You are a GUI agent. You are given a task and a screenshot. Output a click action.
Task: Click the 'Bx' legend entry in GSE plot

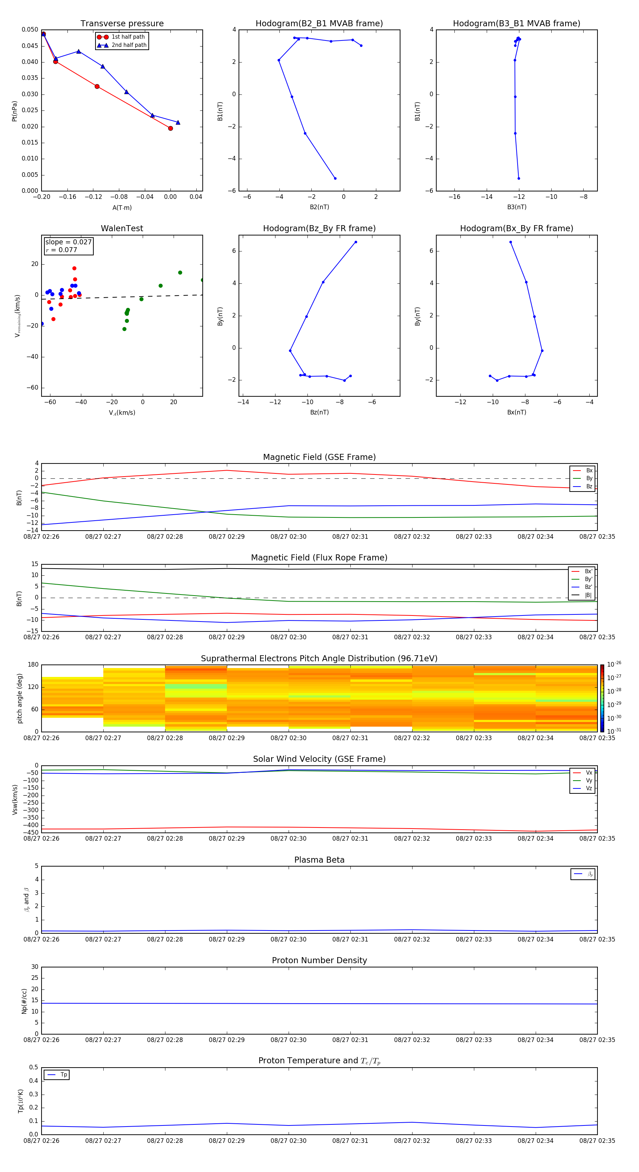pos(583,471)
